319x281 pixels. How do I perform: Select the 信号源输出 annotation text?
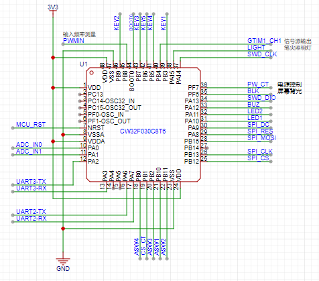click(x=298, y=41)
